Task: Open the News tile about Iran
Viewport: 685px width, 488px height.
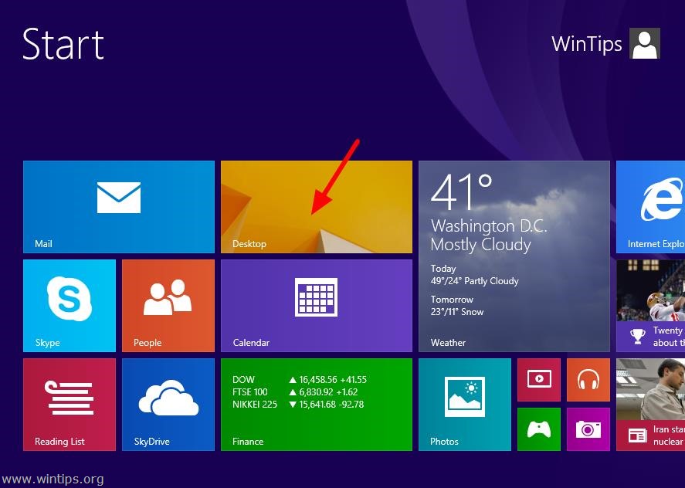Action: tap(650, 404)
